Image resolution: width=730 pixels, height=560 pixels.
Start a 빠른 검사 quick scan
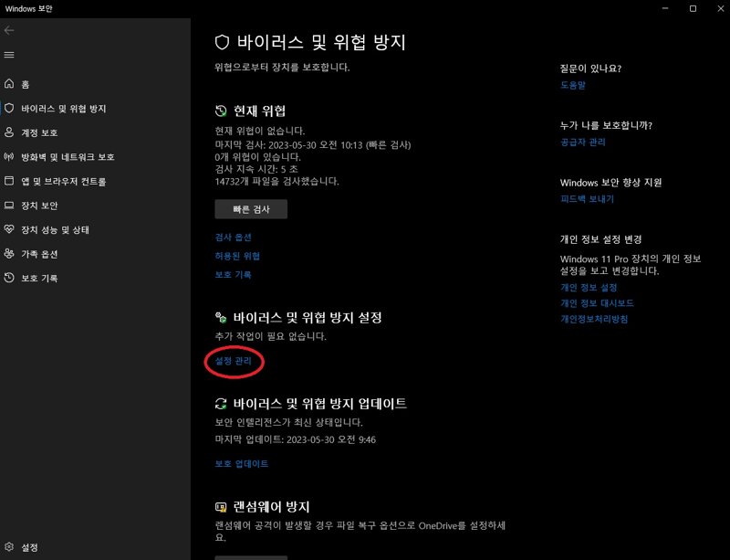(x=251, y=209)
